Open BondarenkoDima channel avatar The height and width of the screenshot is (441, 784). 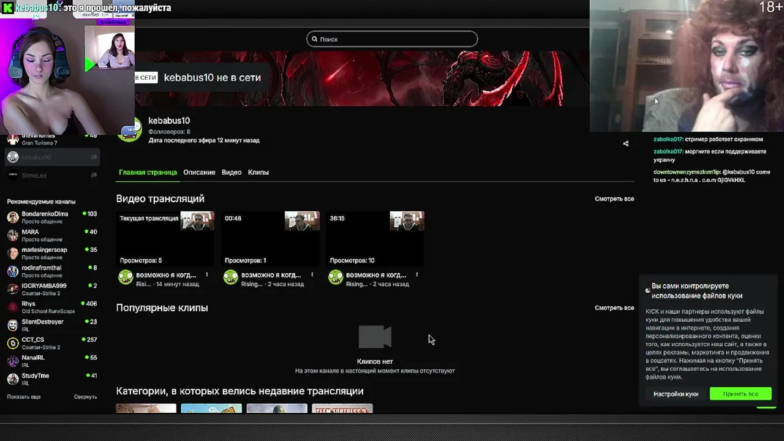pos(13,217)
